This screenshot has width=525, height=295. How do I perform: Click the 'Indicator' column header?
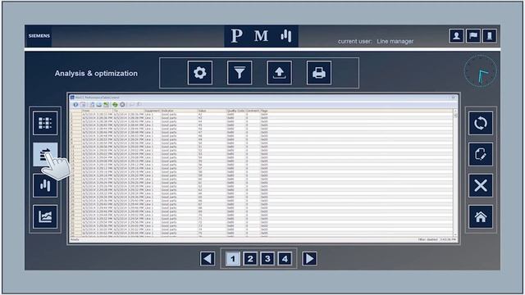click(179, 111)
